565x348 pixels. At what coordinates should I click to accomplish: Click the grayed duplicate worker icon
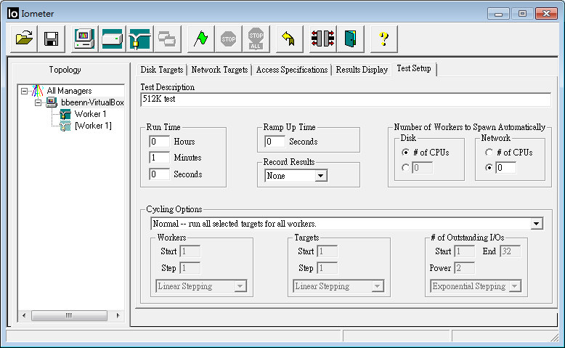point(167,39)
